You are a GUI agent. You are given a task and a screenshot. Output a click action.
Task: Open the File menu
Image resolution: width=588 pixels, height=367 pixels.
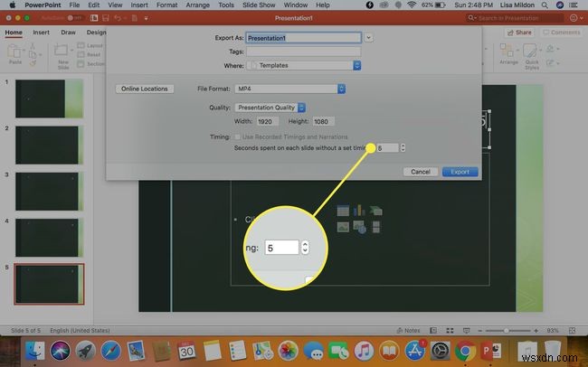(x=74, y=5)
